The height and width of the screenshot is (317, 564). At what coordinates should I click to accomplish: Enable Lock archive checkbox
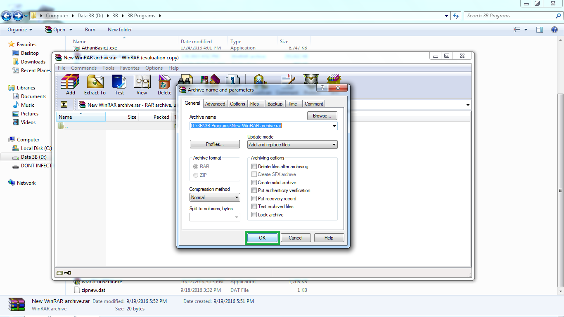(254, 215)
